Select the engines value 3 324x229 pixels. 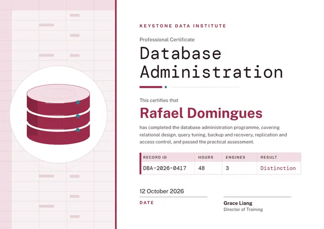coord(227,168)
